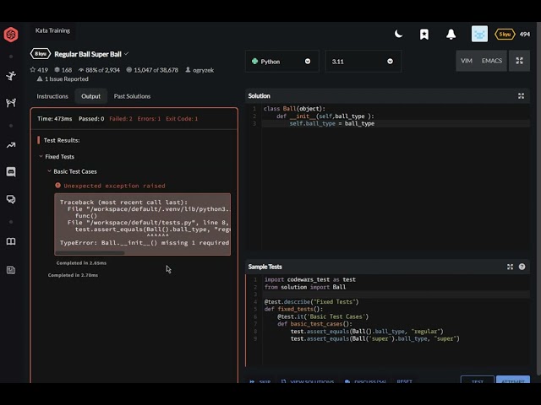Image resolution: width=541 pixels, height=405 pixels.
Task: Click line 9 in Sample Tests editor
Action: pos(396,338)
